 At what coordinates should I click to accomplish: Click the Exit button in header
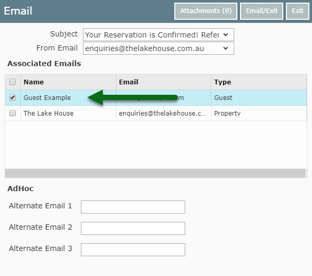[297, 11]
